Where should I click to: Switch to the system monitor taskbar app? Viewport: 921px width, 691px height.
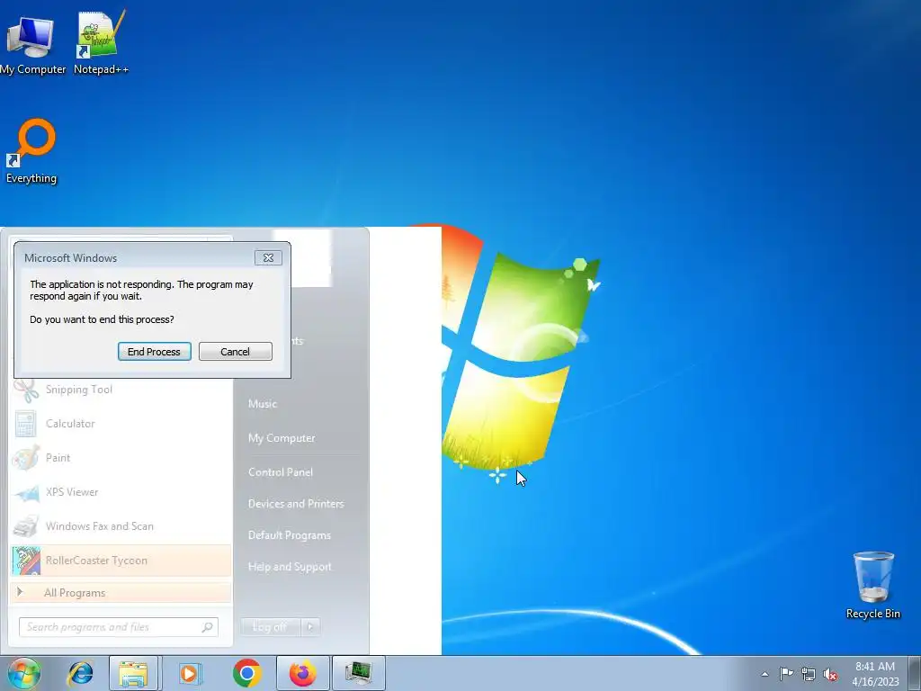(359, 673)
